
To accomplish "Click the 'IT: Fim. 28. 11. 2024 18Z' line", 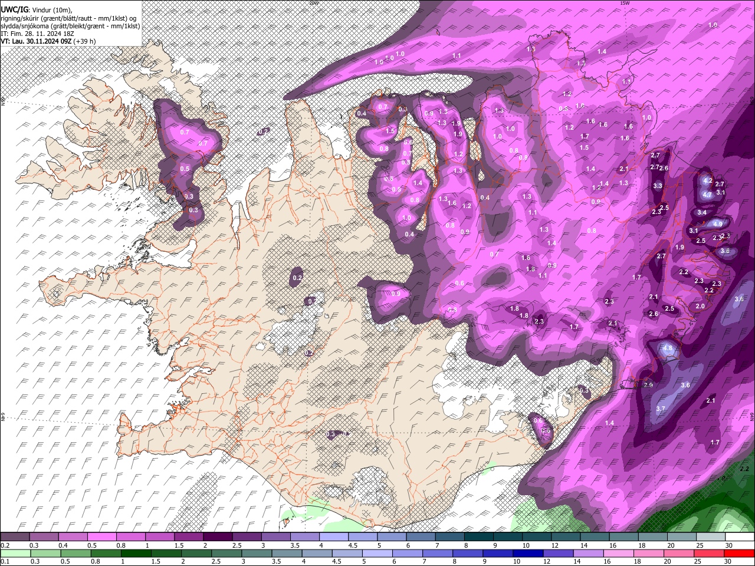I will click(x=37, y=34).
